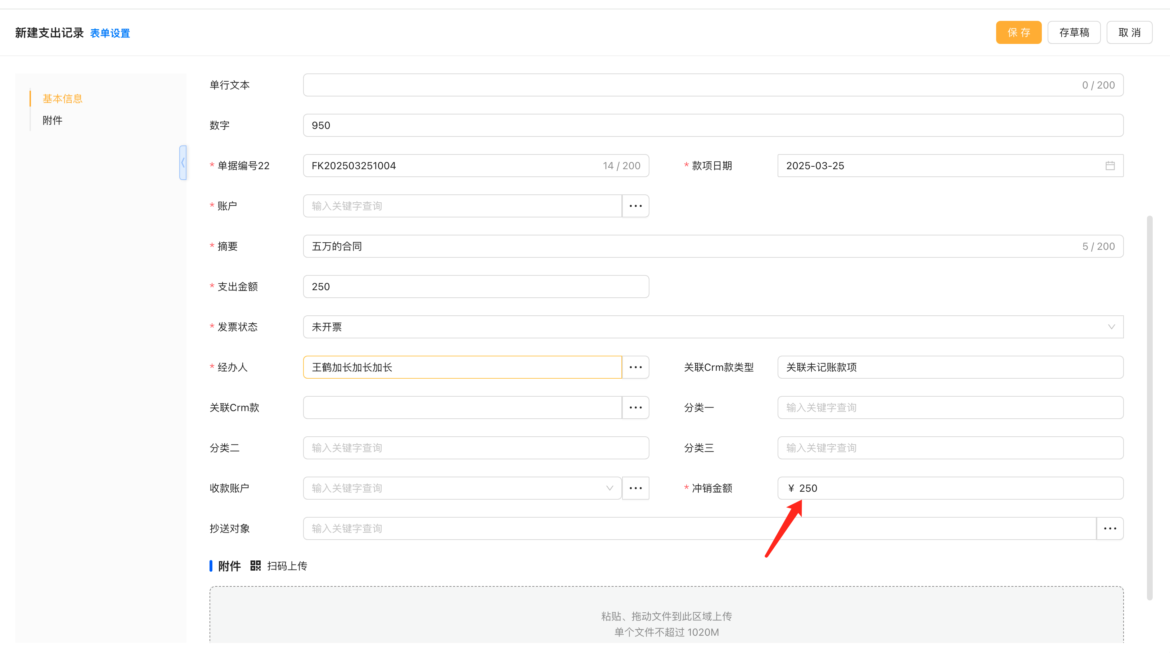The height and width of the screenshot is (653, 1170).
Task: Save as draft with 存草稿
Action: pyautogui.click(x=1074, y=33)
